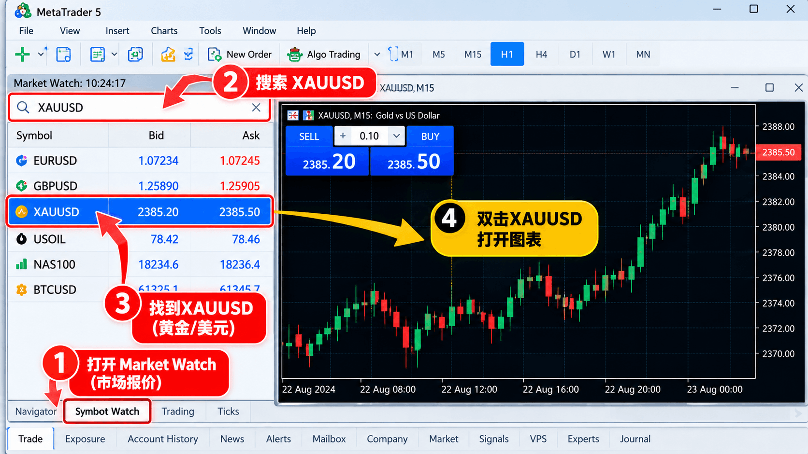Open the Tools menu
808x454 pixels.
(x=210, y=31)
